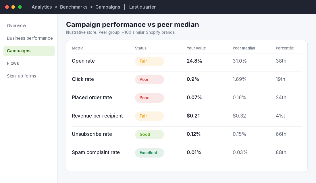
Task: Select the Open rate metric name
Action: (x=83, y=61)
